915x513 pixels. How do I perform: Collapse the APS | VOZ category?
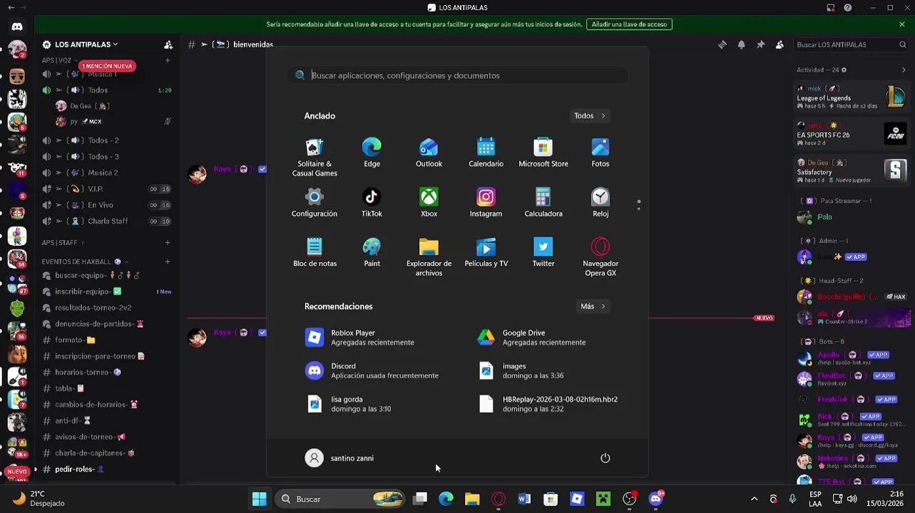[60, 61]
